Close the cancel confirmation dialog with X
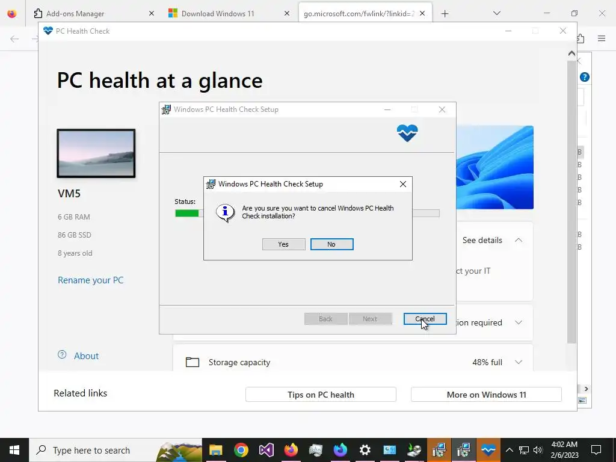 coord(402,184)
